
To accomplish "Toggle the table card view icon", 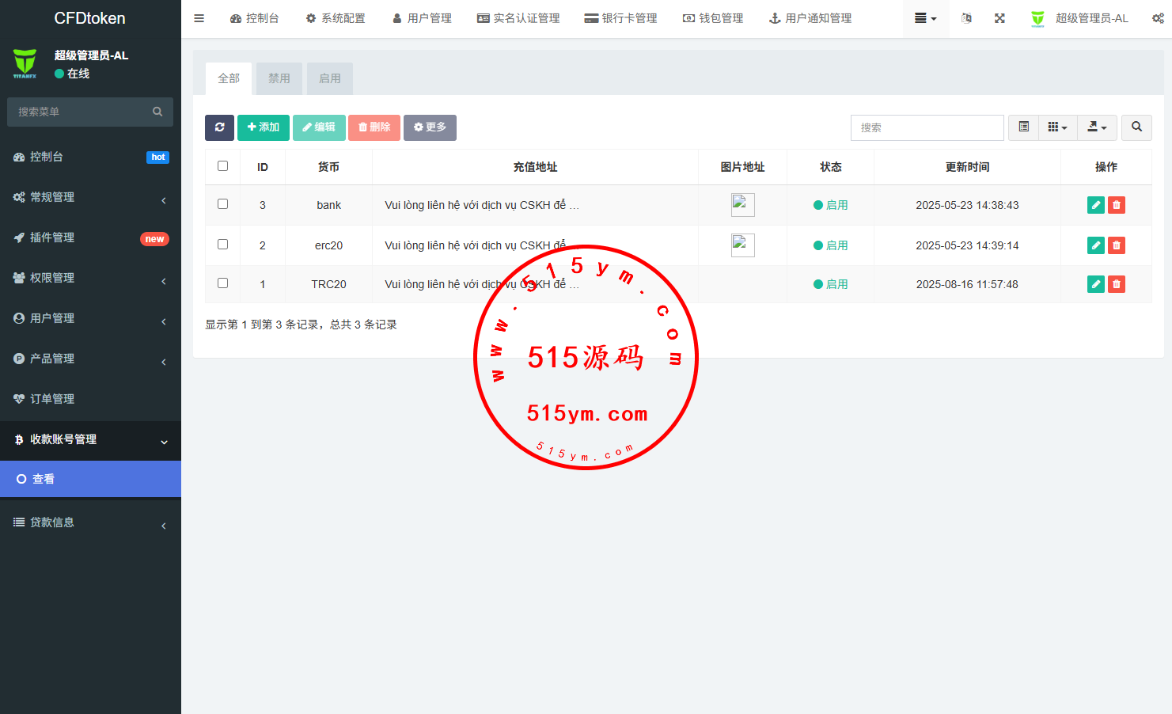I will (1023, 127).
